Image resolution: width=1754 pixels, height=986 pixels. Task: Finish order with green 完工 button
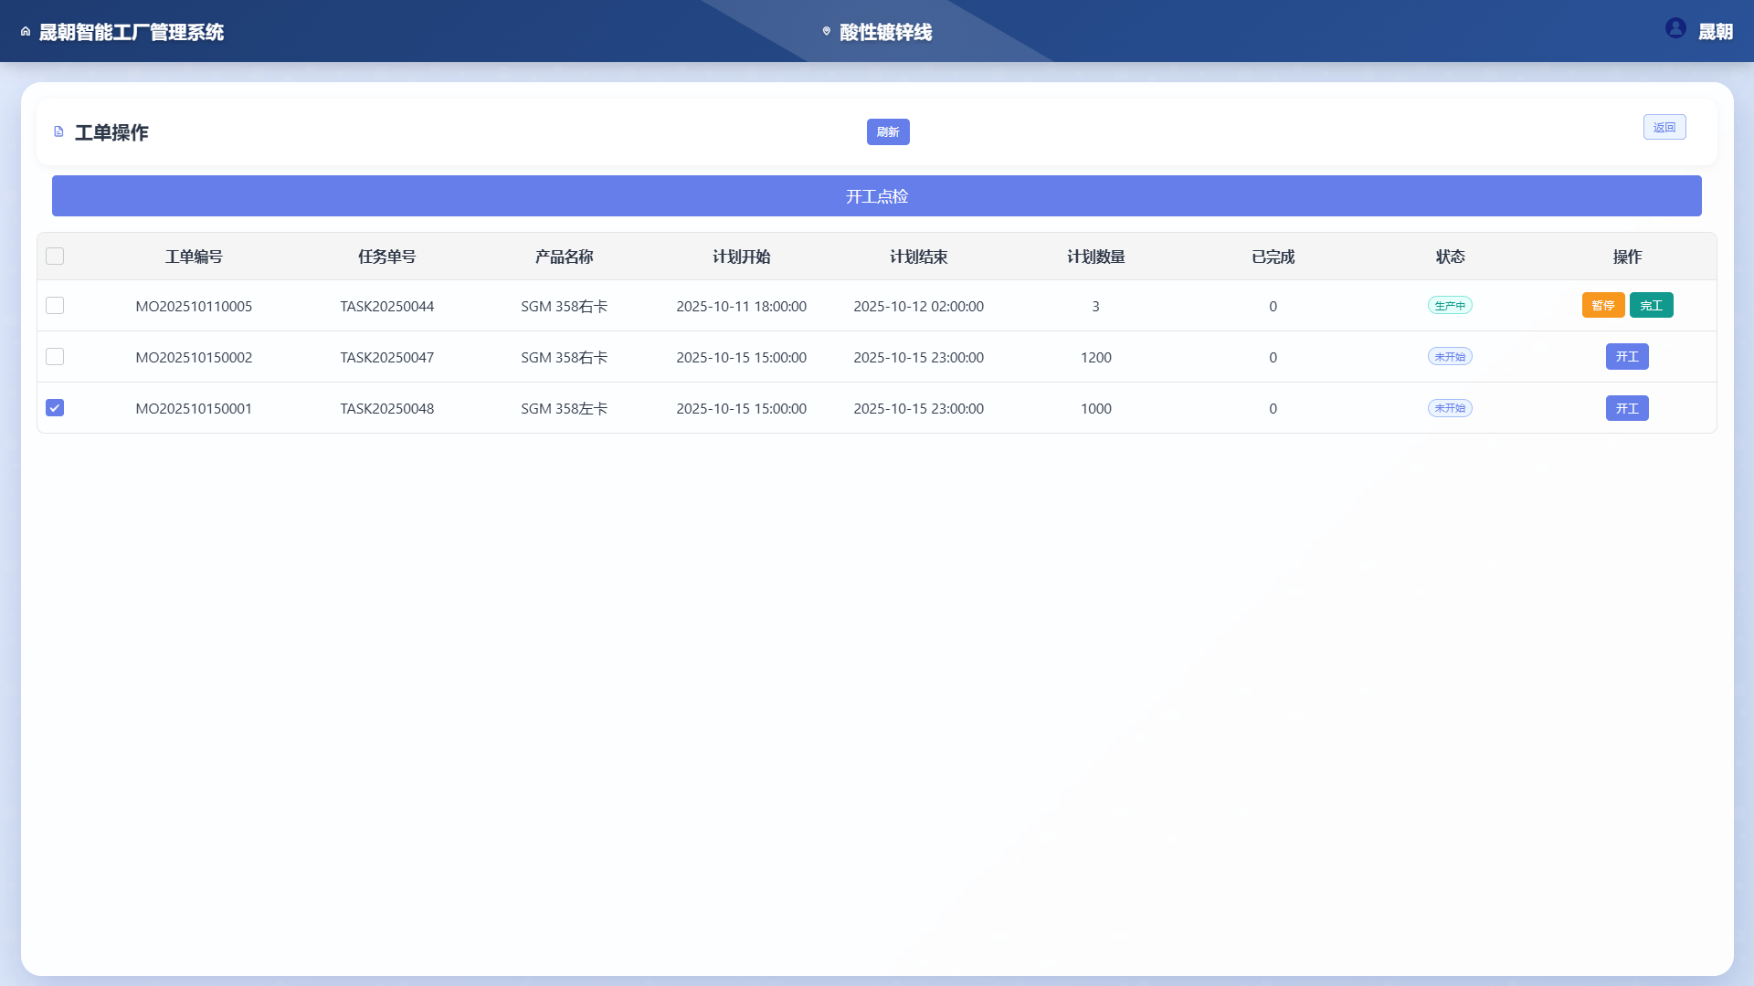(1651, 306)
